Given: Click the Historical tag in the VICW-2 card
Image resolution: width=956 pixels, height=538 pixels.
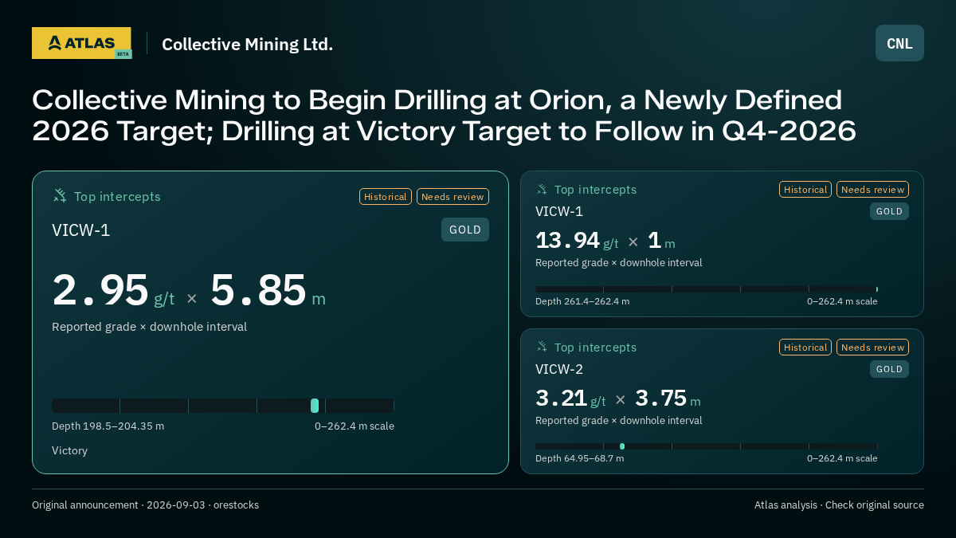Looking at the screenshot, I should point(805,348).
